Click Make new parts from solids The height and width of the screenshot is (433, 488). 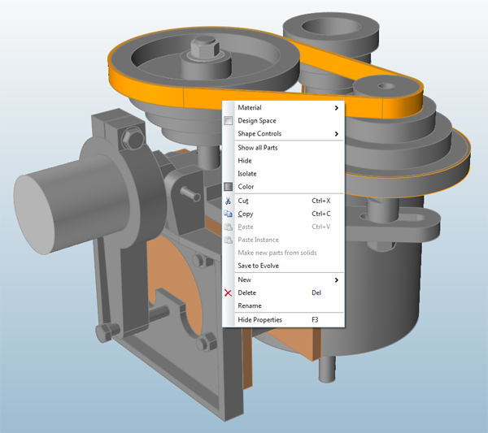click(x=277, y=253)
